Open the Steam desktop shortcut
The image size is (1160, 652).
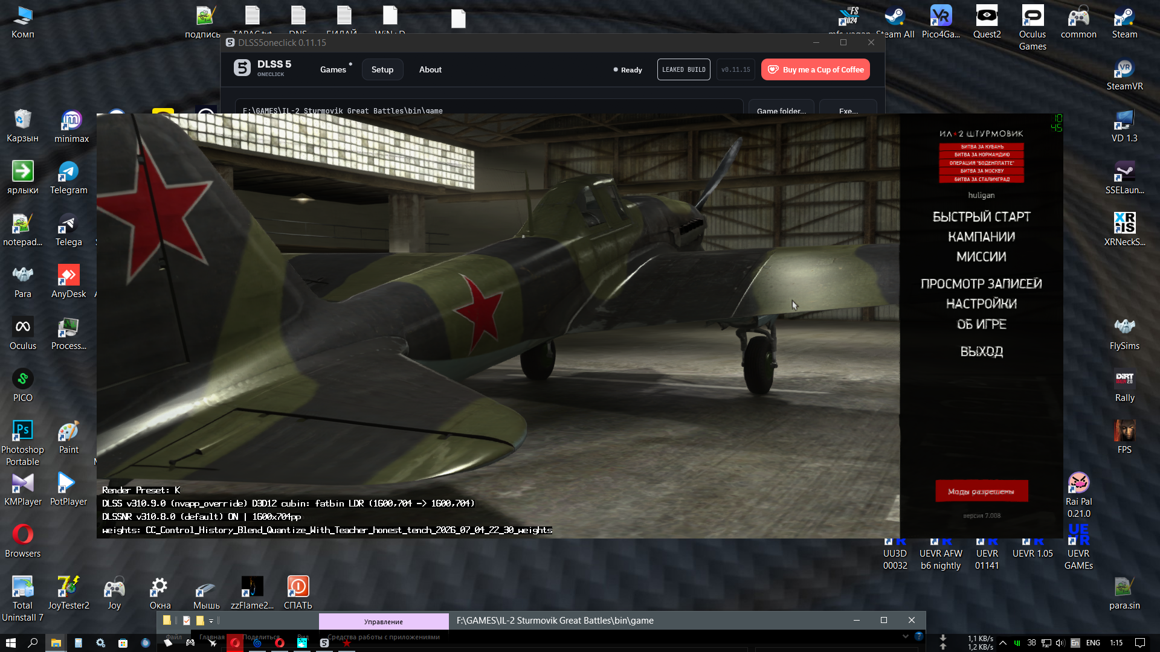(x=1124, y=23)
